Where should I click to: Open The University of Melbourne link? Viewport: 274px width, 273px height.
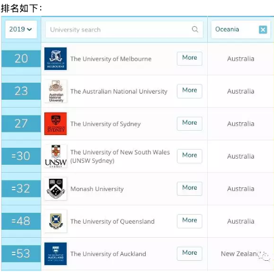click(111, 59)
